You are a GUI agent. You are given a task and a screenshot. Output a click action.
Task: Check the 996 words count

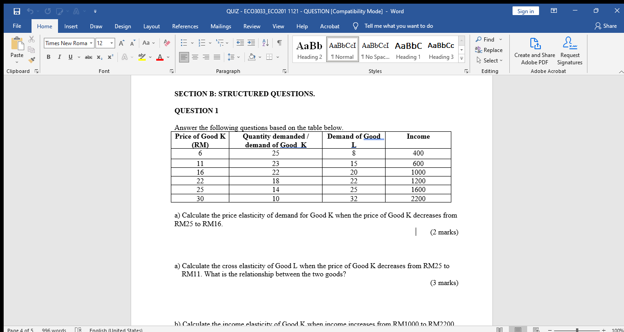(55, 330)
